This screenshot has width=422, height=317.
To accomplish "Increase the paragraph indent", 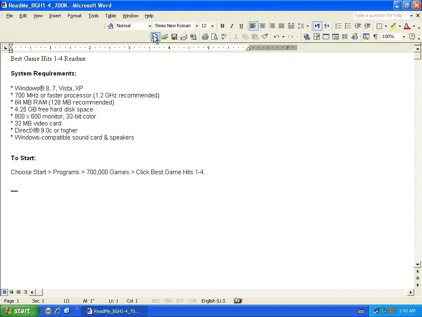I will pyautogui.click(x=367, y=26).
